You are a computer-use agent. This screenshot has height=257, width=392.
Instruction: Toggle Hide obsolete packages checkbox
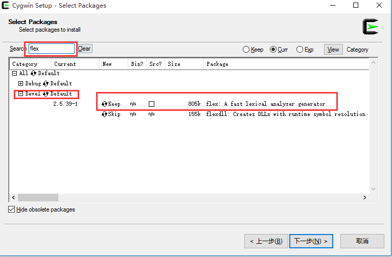coord(12,209)
